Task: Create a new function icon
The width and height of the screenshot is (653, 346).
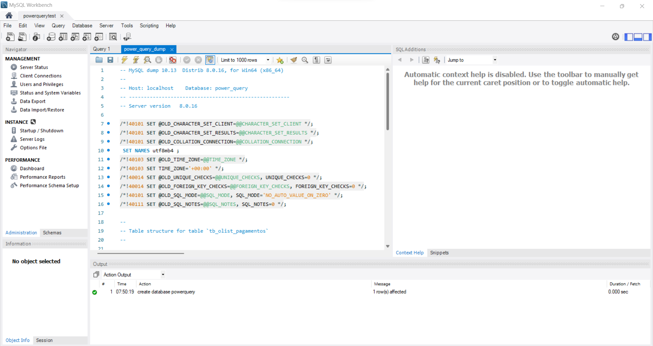Action: click(99, 37)
